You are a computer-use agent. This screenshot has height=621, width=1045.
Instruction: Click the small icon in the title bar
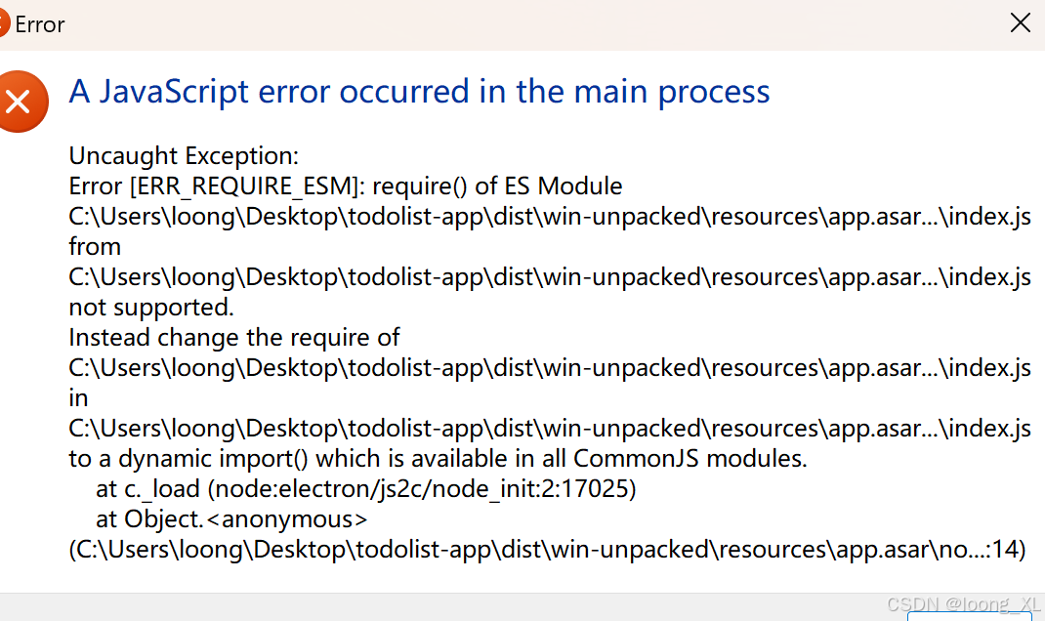click(x=4, y=23)
